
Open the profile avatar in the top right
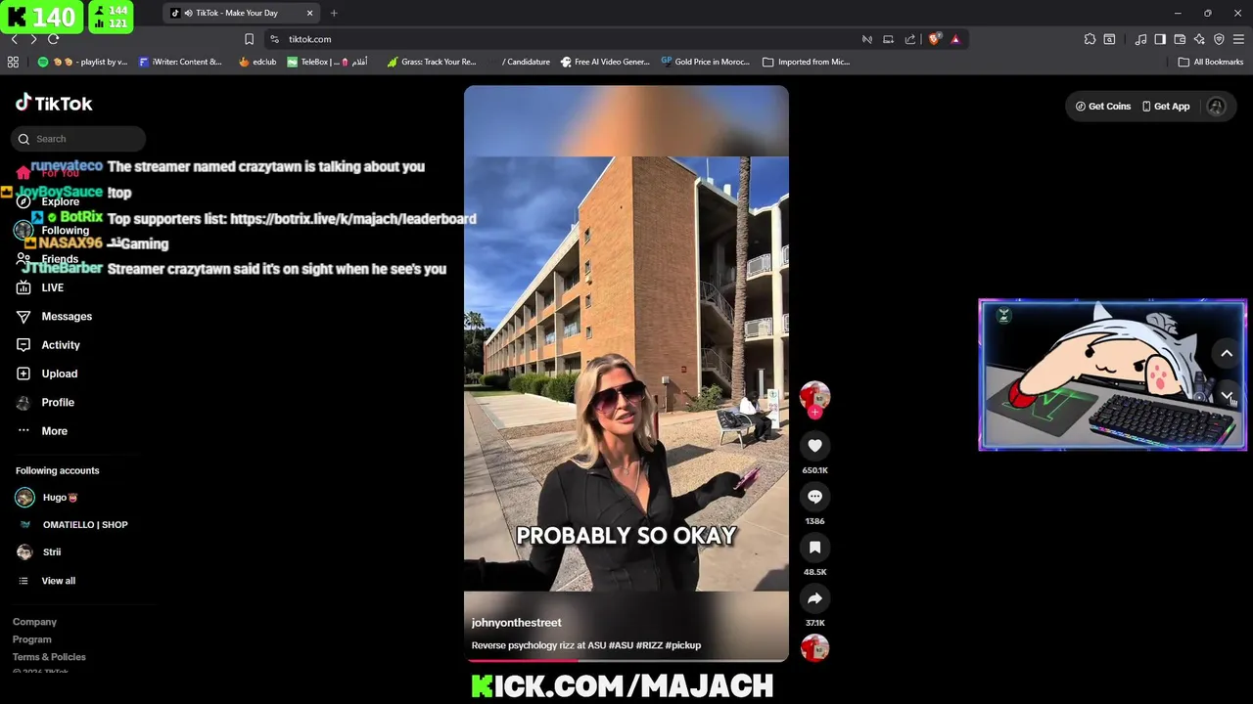(1216, 107)
